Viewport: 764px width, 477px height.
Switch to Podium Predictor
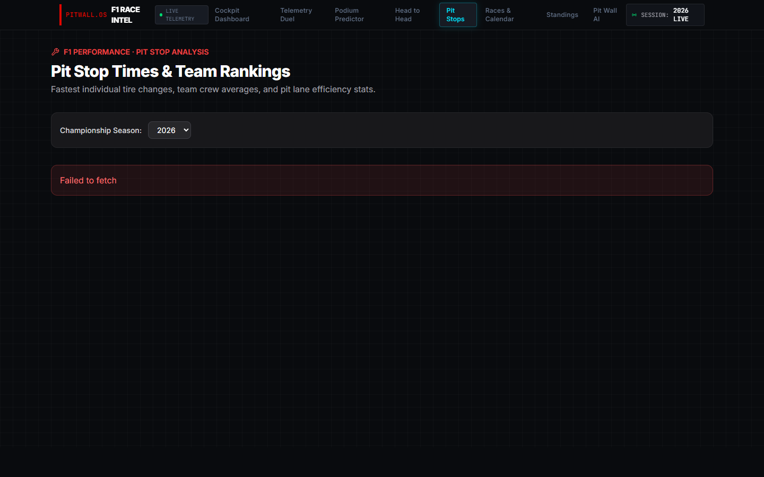349,15
